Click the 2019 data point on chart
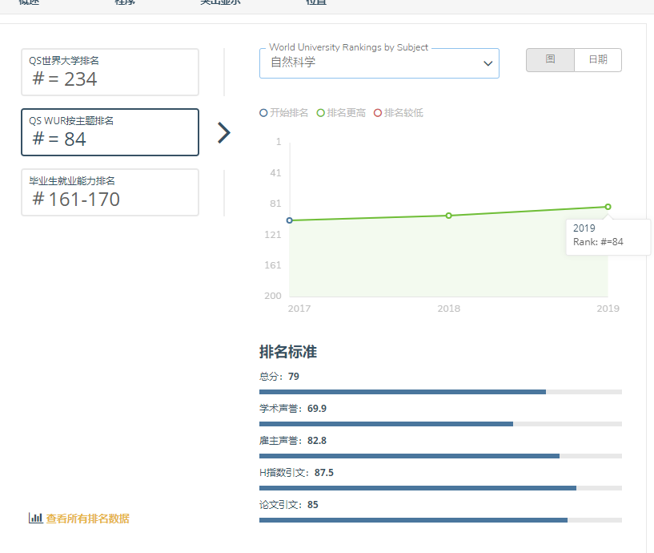The image size is (654, 553). pyautogui.click(x=608, y=207)
